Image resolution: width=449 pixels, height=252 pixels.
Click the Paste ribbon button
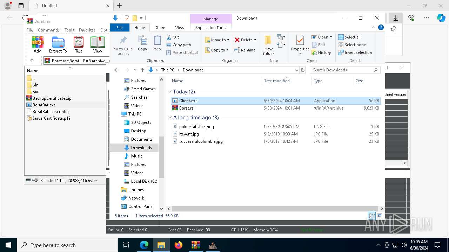[x=157, y=43]
